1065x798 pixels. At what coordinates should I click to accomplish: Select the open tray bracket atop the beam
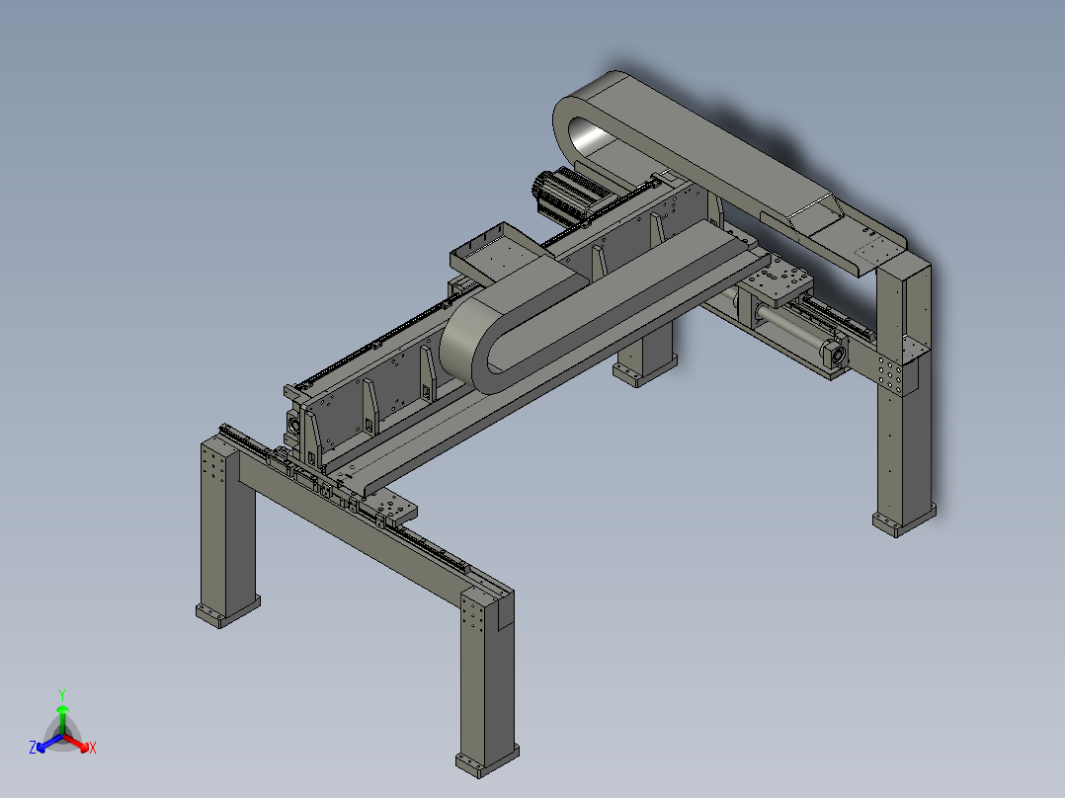(x=502, y=251)
